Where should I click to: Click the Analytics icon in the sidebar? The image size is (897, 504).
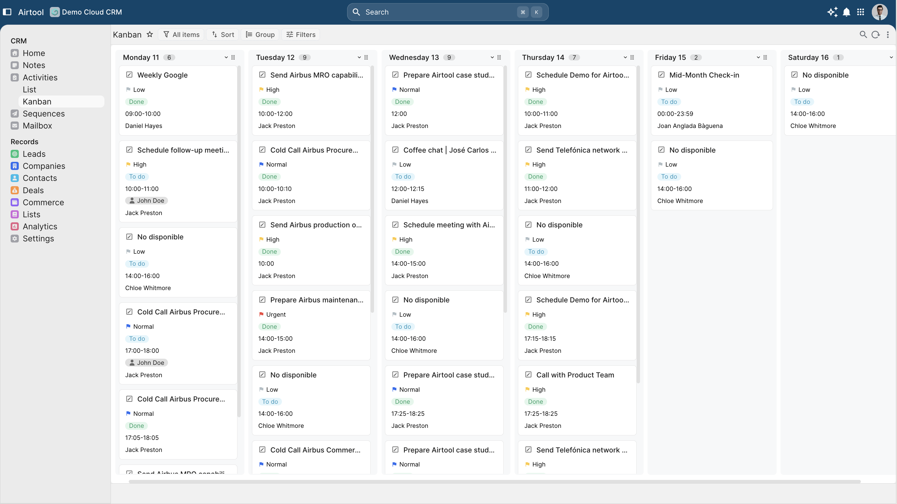15,227
